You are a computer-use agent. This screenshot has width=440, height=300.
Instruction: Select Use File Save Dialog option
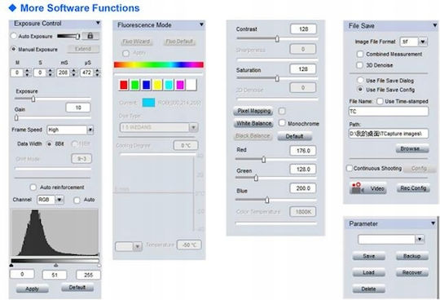pyautogui.click(x=360, y=80)
